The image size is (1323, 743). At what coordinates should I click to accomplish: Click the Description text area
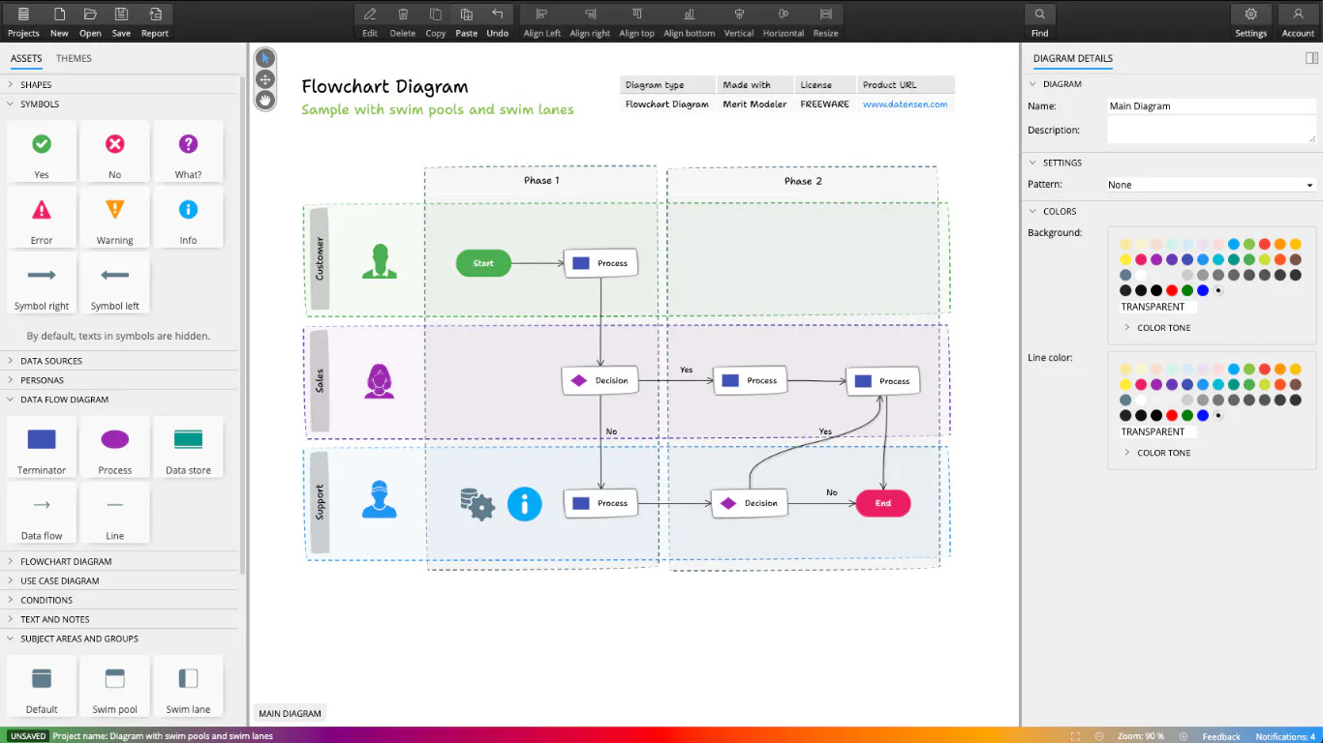(1211, 131)
